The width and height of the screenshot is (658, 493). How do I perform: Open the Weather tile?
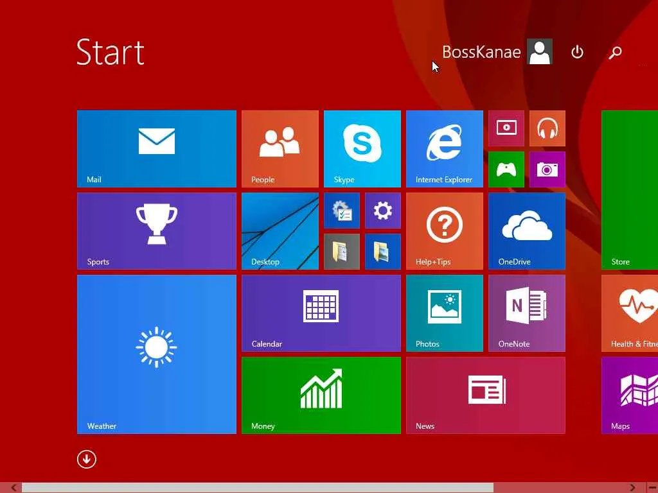click(x=157, y=354)
